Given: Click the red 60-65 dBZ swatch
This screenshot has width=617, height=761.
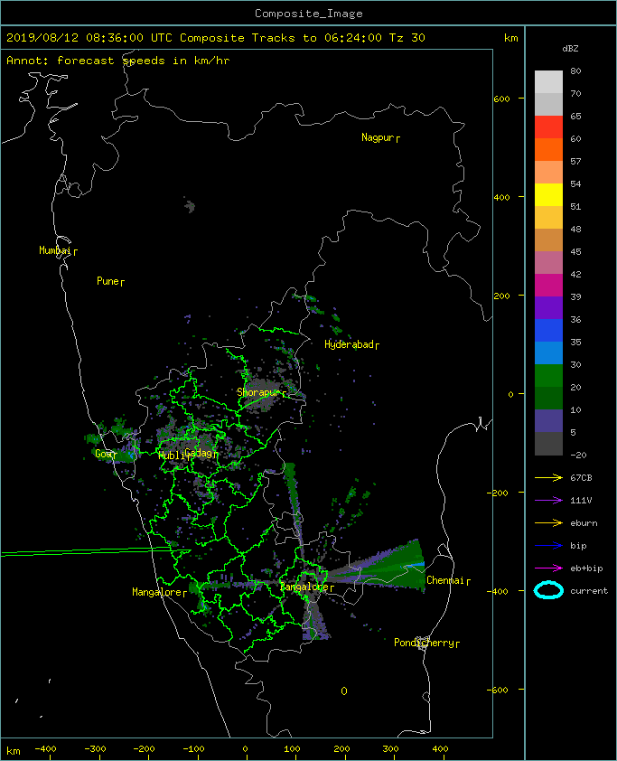Looking at the screenshot, I should (x=548, y=127).
